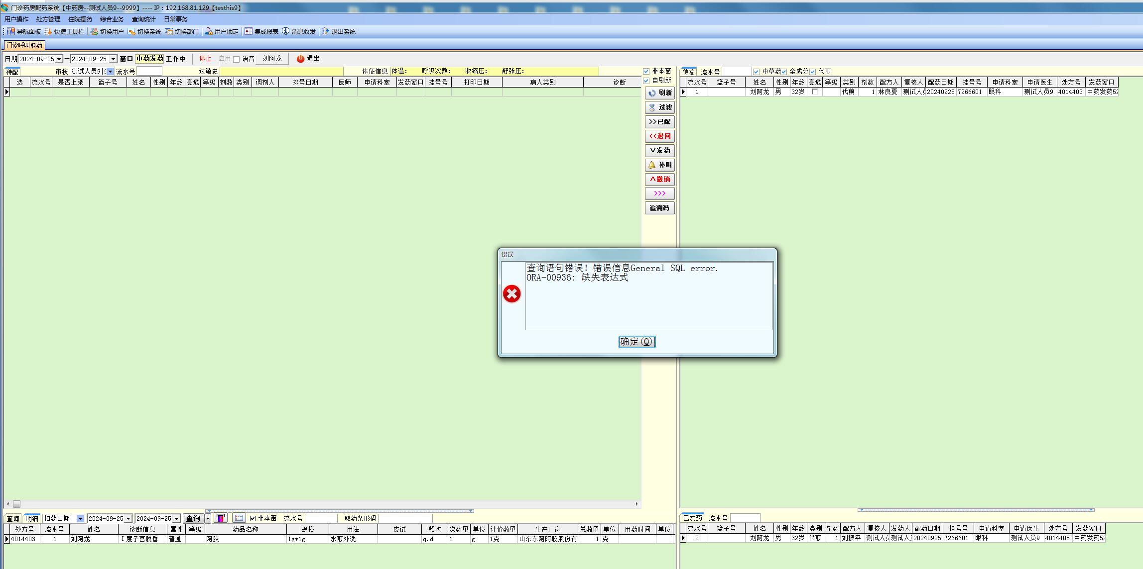Expand the start date dropdown at top
Image resolution: width=1143 pixels, height=569 pixels.
59,59
